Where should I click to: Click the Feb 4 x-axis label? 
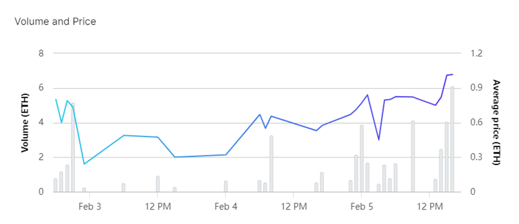point(226,206)
